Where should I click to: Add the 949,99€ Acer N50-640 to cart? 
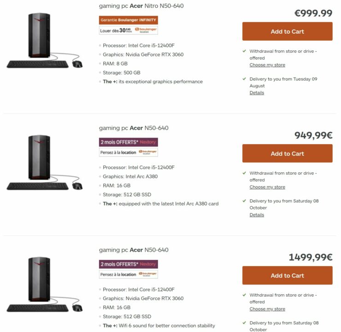pos(287,153)
